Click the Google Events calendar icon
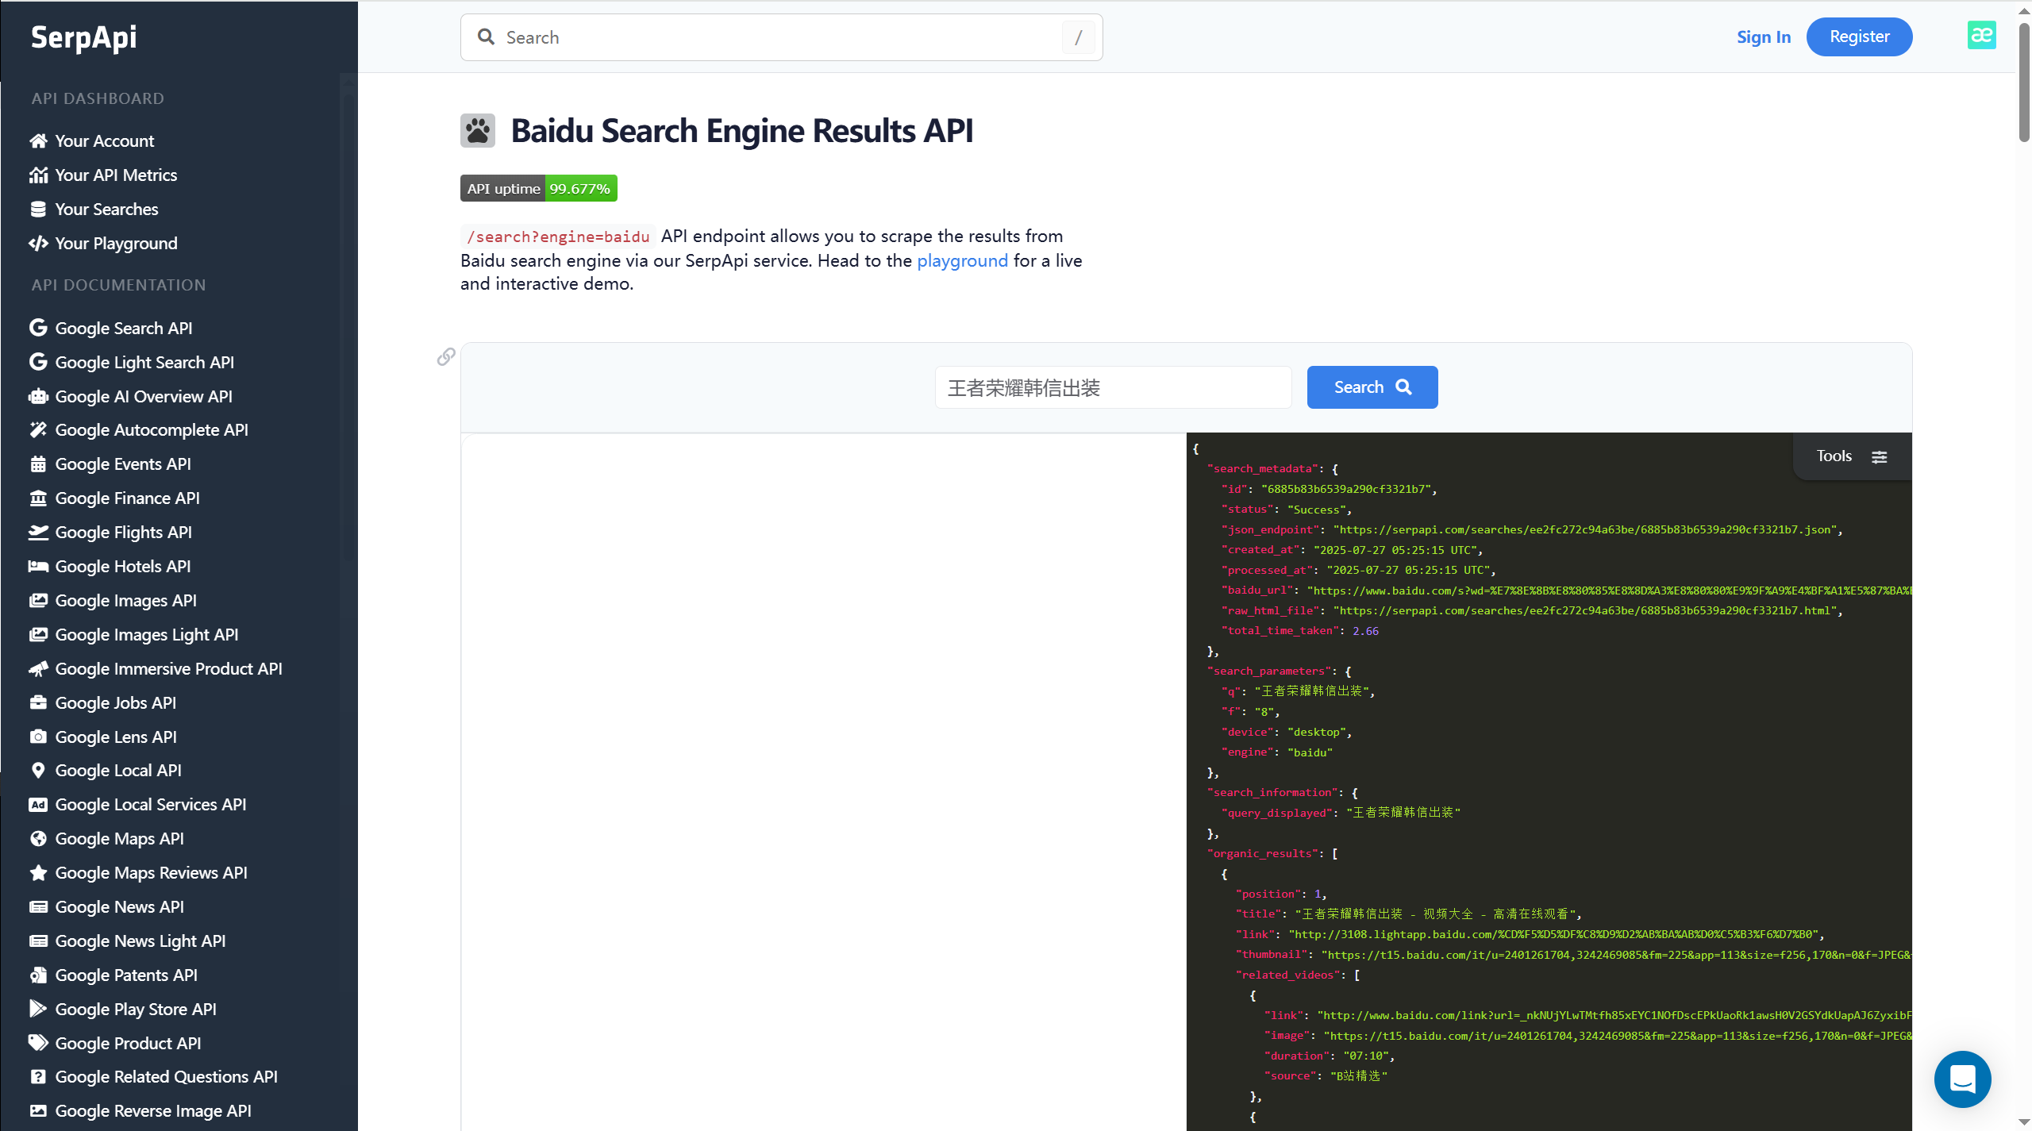This screenshot has height=1131, width=2032. point(38,464)
